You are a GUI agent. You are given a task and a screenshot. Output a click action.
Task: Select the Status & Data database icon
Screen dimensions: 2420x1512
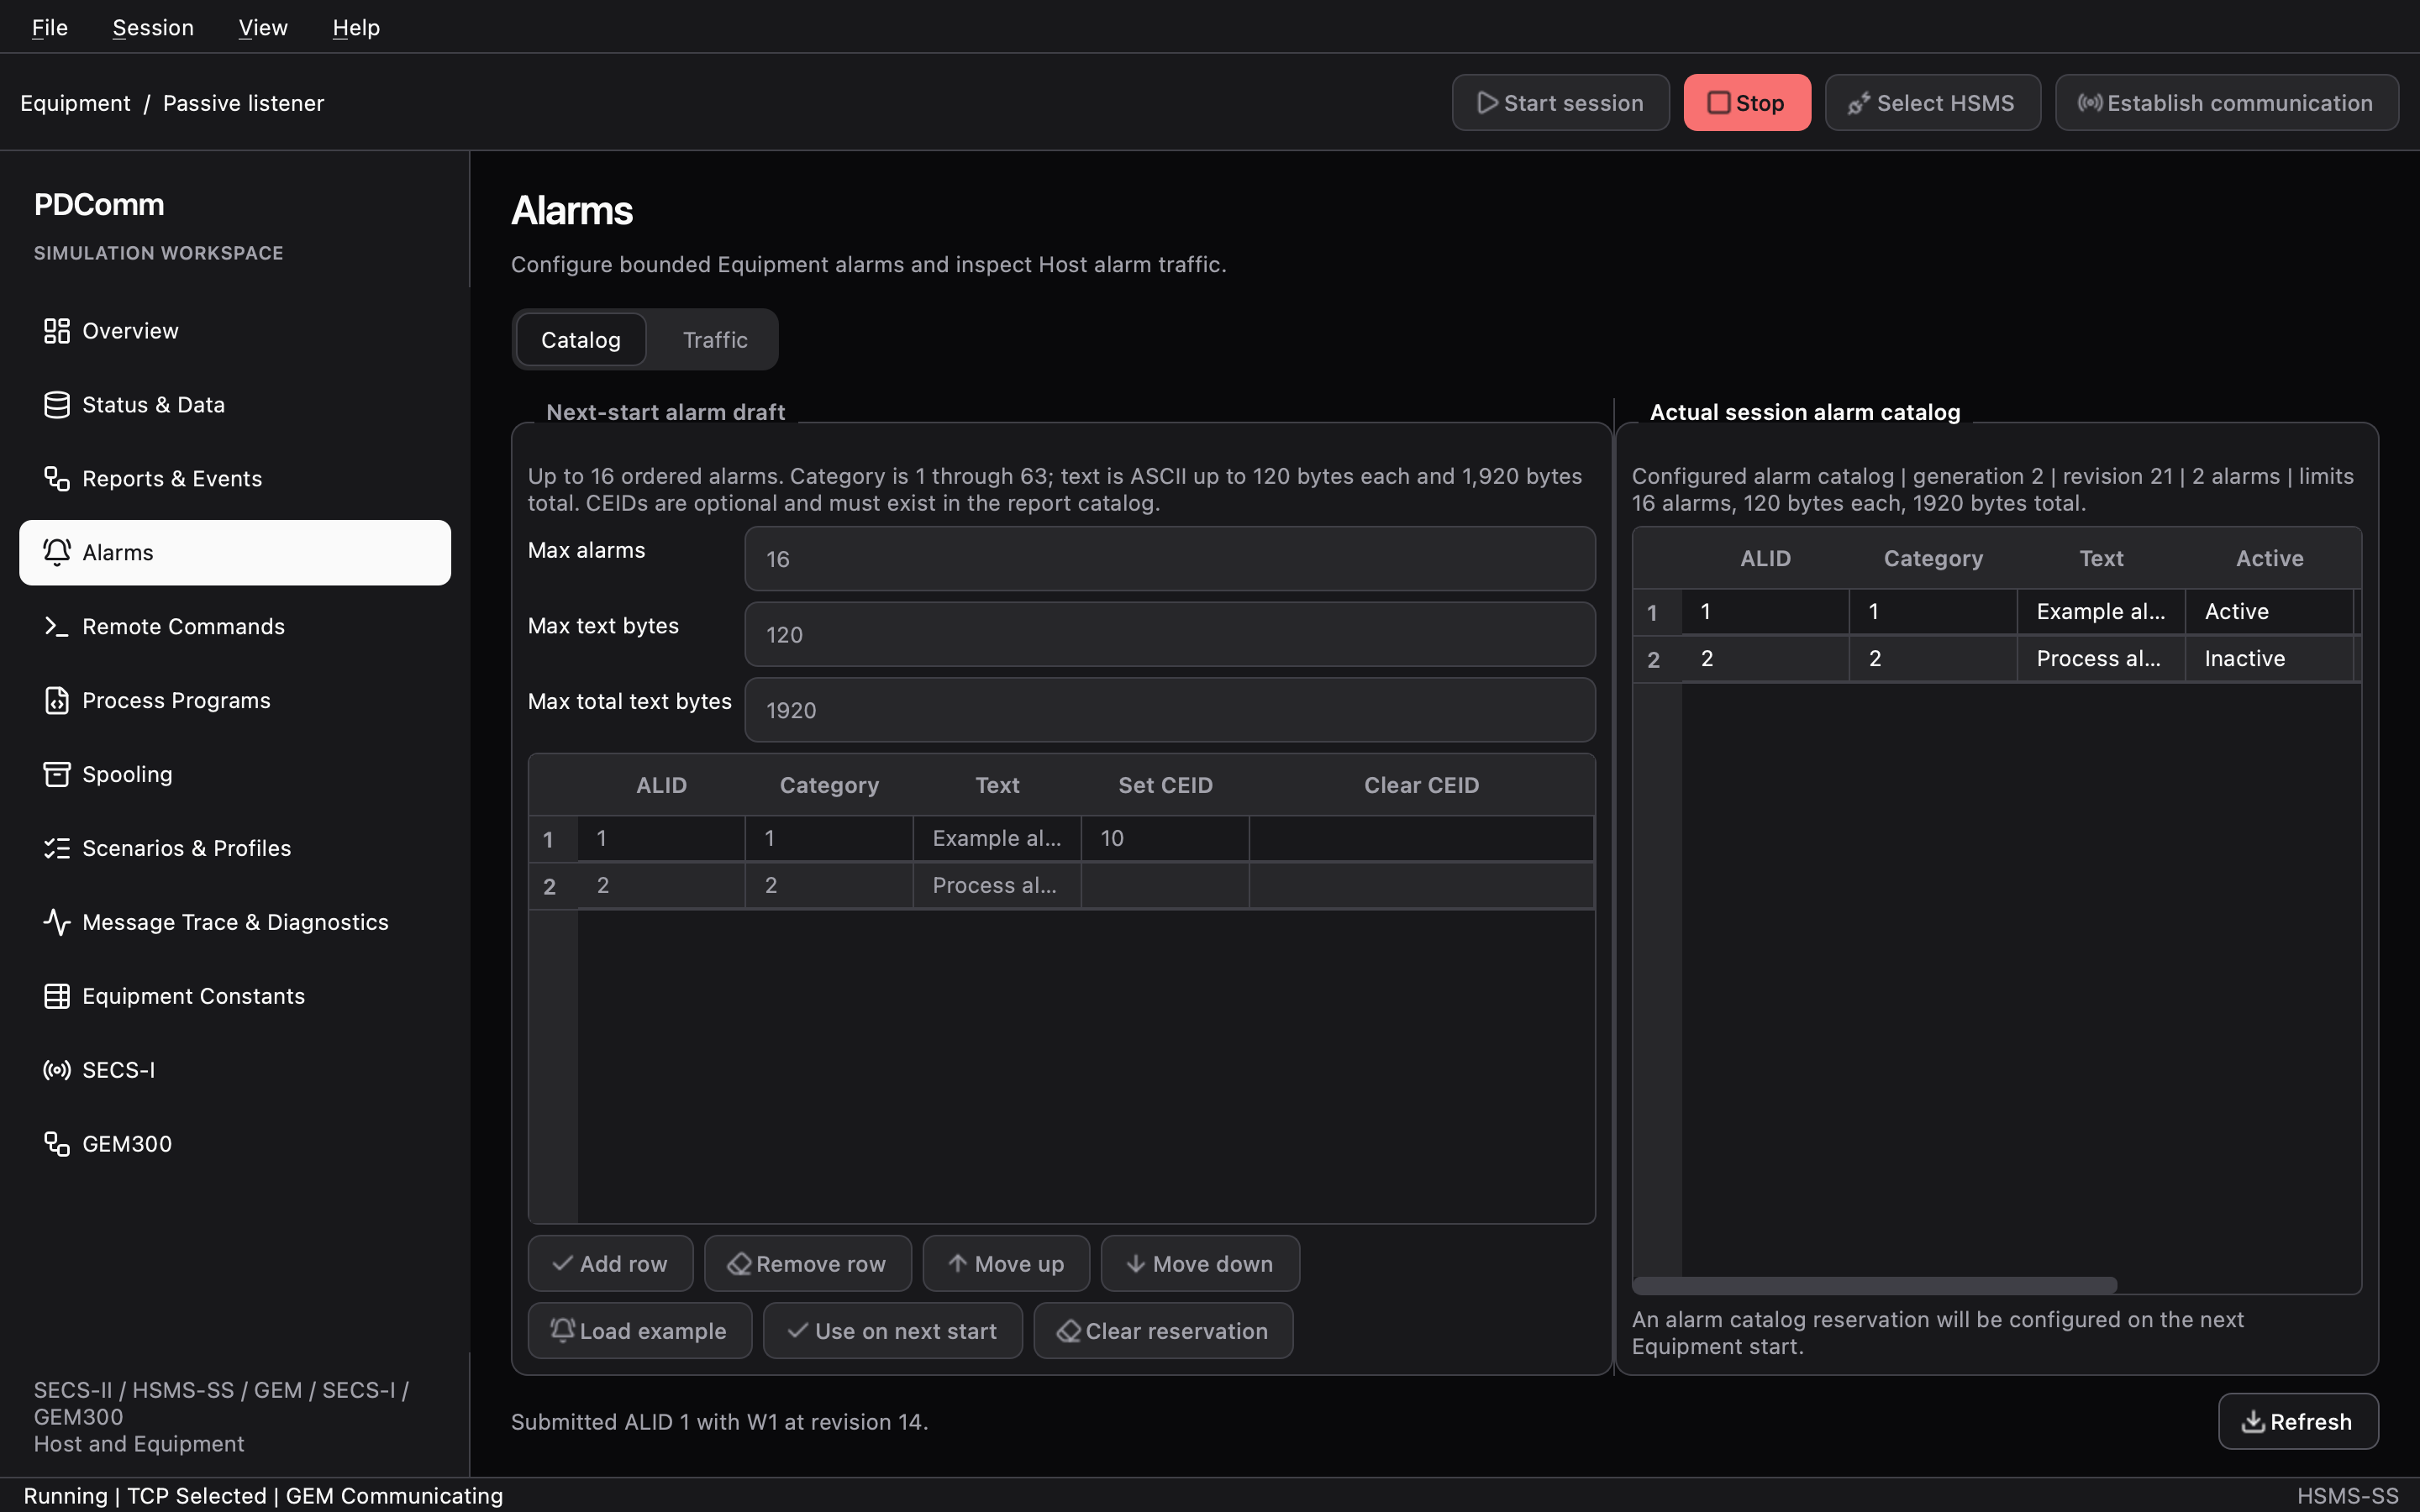[x=57, y=405]
